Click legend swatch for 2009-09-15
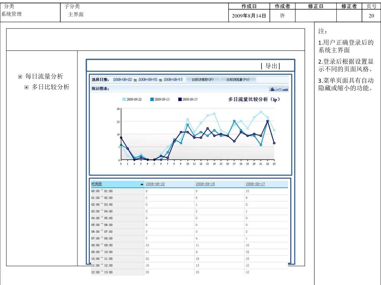This screenshot has width=381, height=285. [152, 99]
